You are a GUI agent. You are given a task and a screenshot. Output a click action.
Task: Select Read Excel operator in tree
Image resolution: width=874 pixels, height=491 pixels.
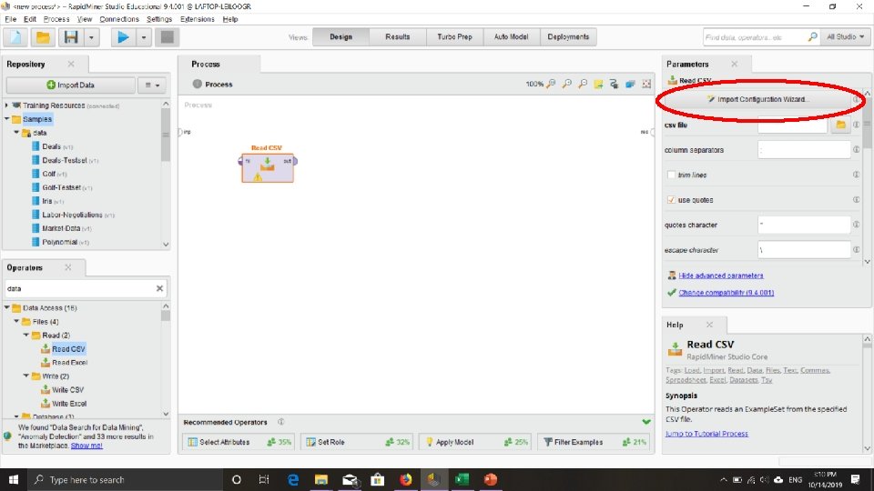(70, 363)
